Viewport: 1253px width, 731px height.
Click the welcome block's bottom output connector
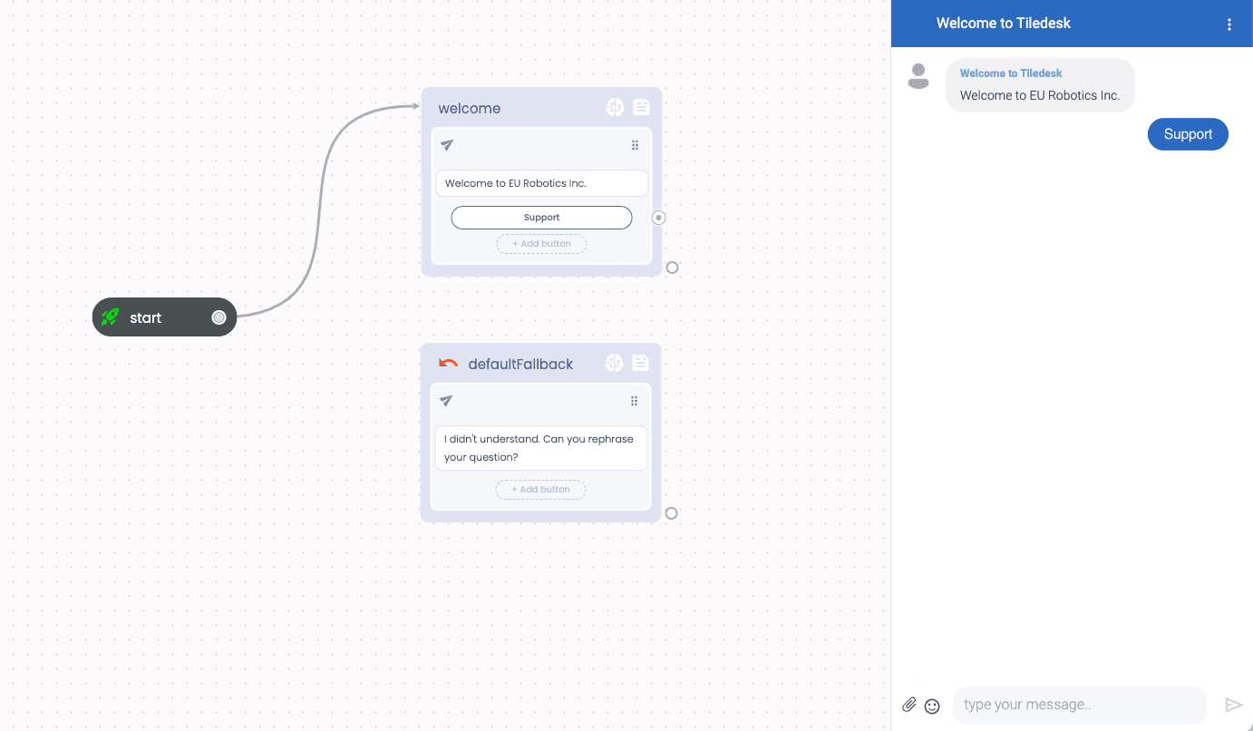[672, 268]
